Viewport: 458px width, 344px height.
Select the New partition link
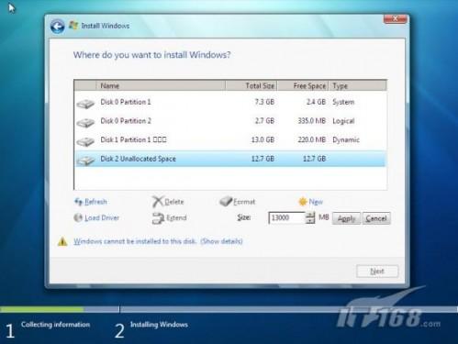point(316,202)
